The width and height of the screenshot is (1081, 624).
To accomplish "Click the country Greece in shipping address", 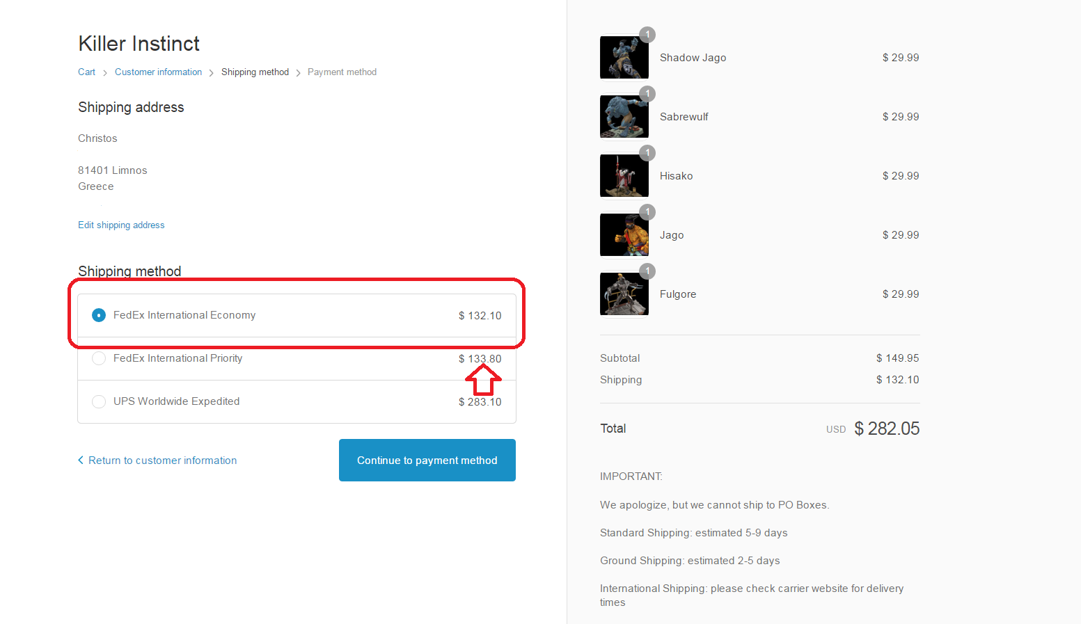I will coord(95,186).
